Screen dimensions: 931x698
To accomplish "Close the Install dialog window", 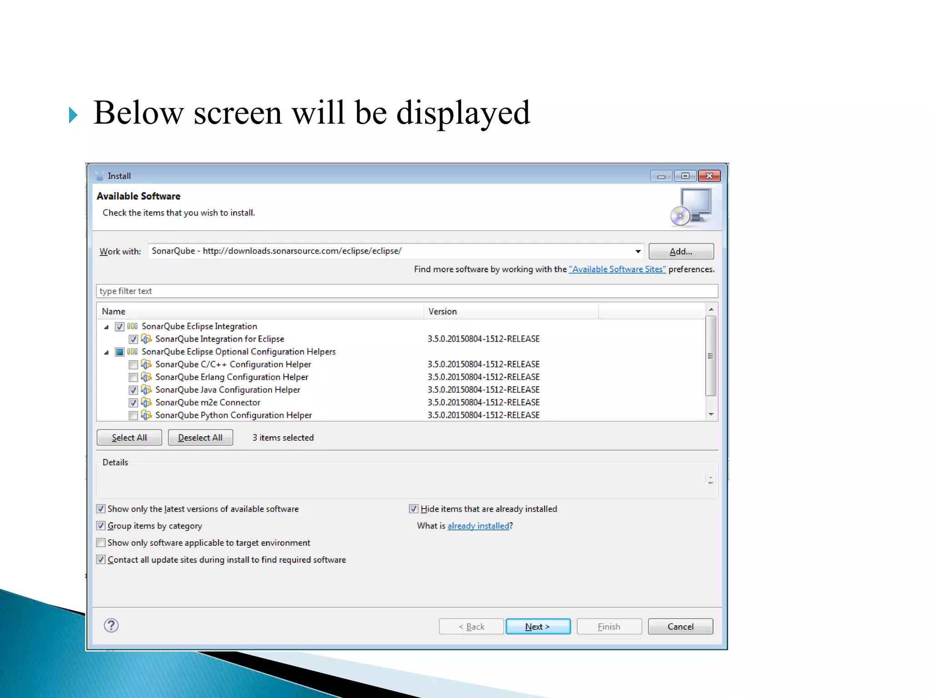I will (709, 176).
